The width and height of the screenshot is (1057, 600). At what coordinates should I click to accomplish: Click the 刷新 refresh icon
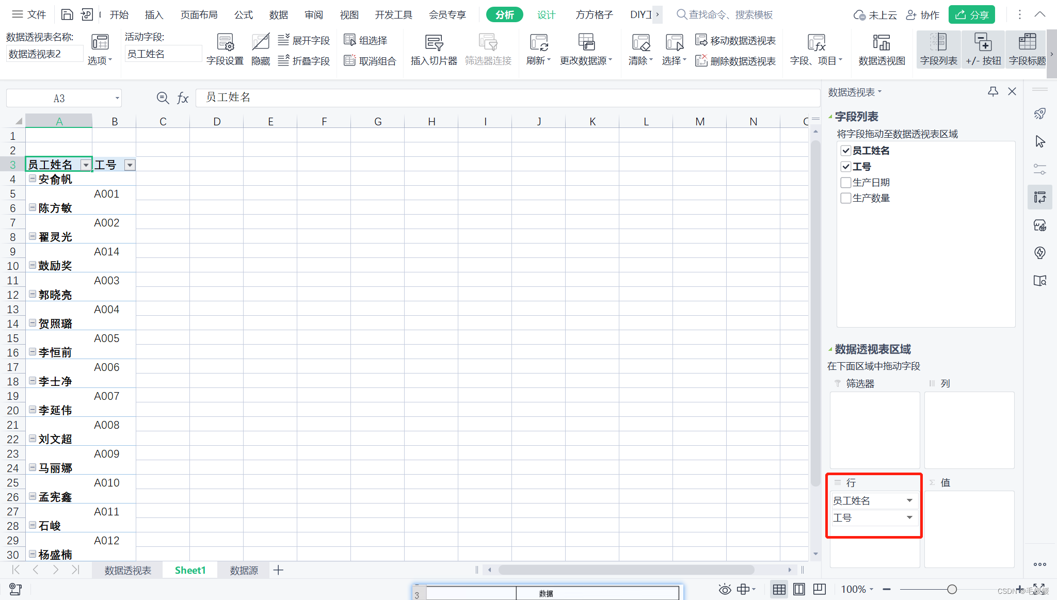pos(538,50)
